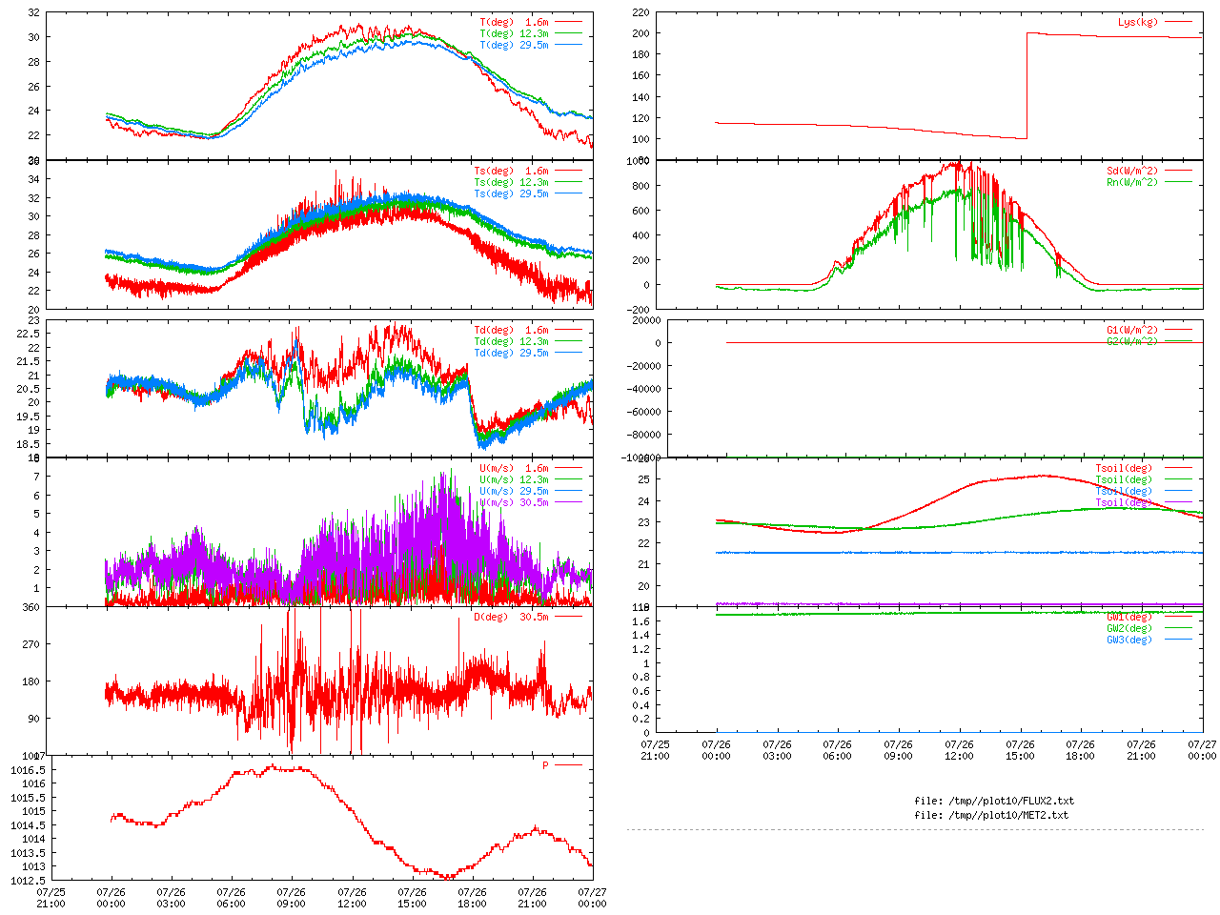Click the U(m/s) 30.5m legend label
Image resolution: width=1220 pixels, height=915 pixels.
[515, 503]
